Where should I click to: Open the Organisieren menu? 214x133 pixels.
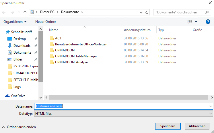(x=15, y=22)
